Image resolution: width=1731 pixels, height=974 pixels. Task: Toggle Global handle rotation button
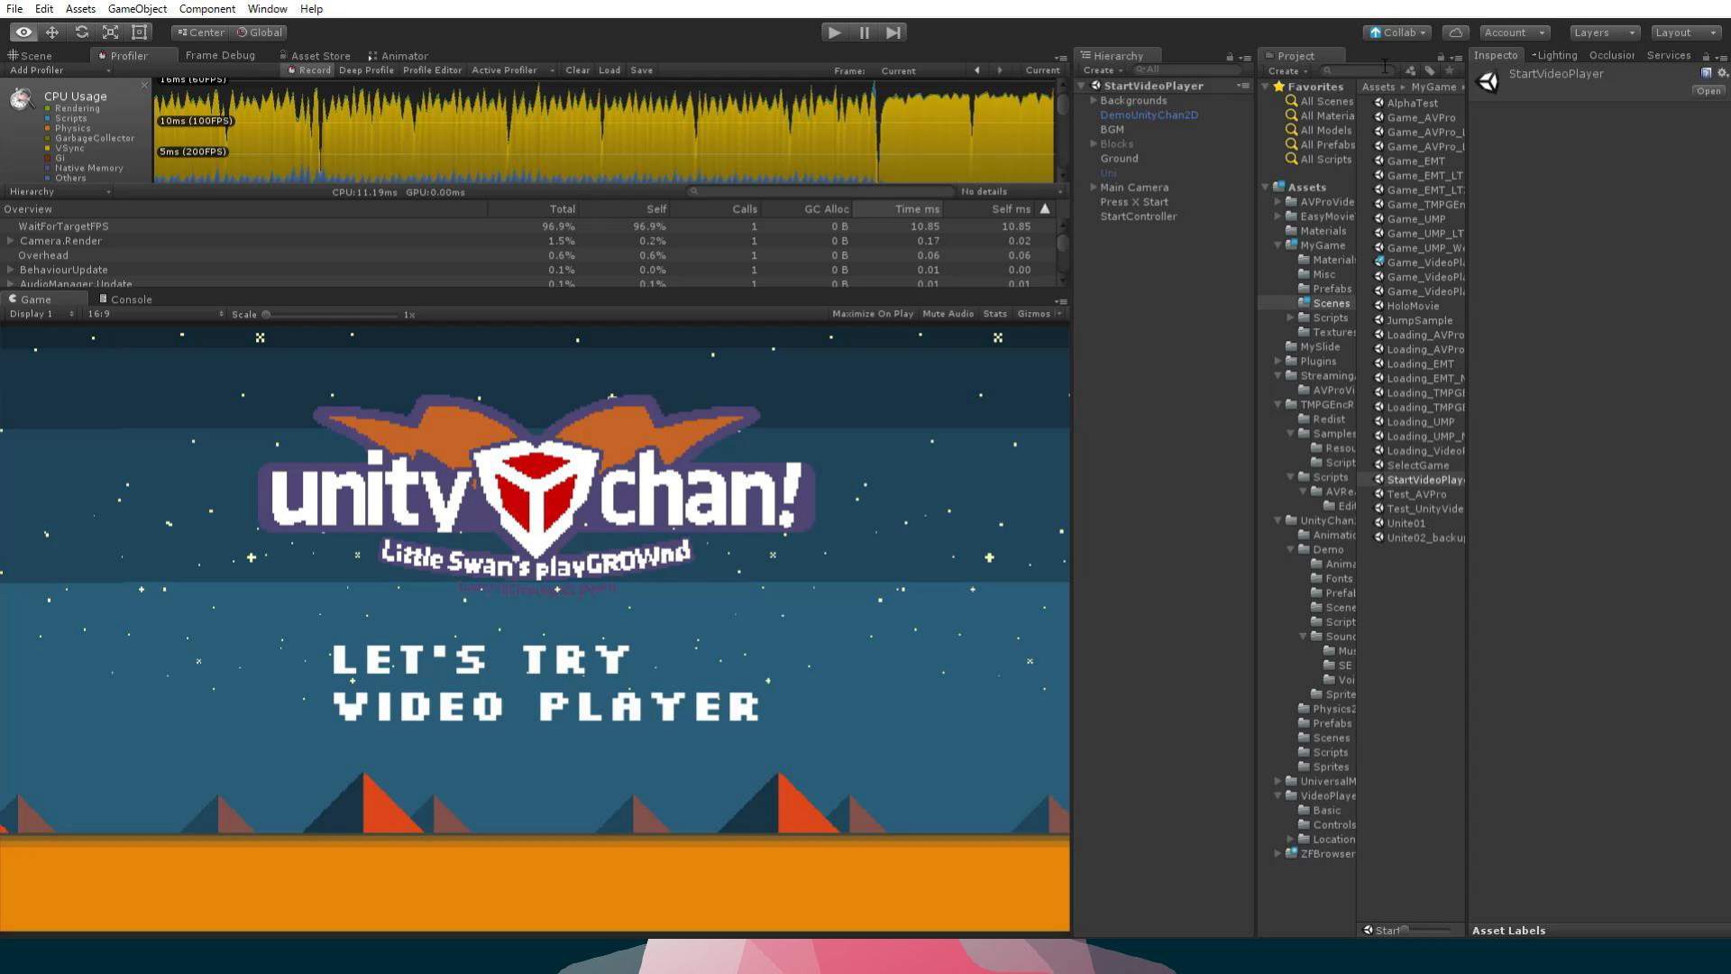pos(260,32)
